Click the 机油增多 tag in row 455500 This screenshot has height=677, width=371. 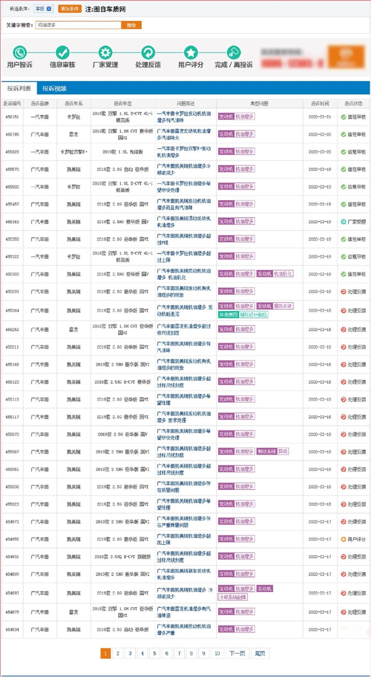[245, 186]
